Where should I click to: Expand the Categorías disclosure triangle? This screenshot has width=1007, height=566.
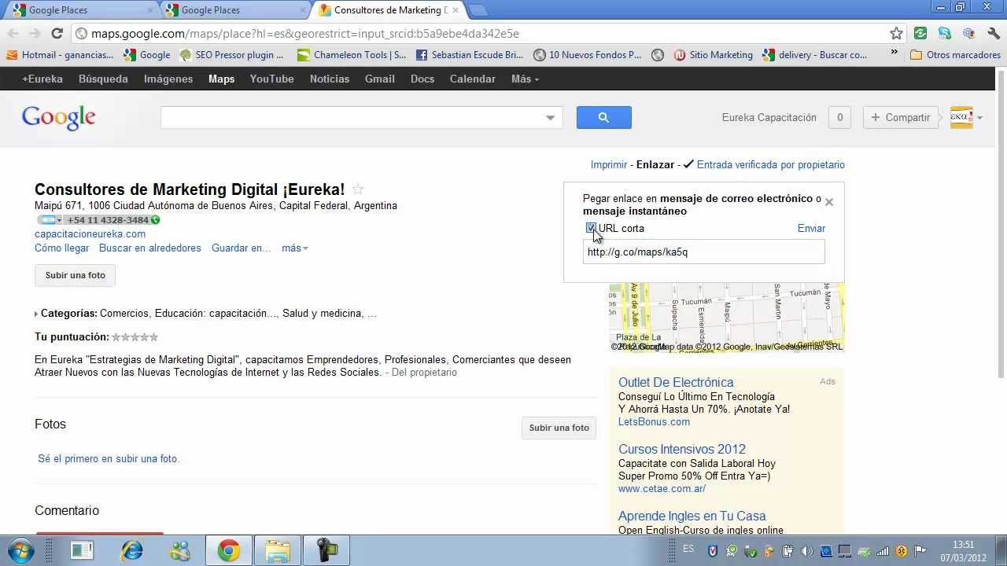pyautogui.click(x=36, y=314)
